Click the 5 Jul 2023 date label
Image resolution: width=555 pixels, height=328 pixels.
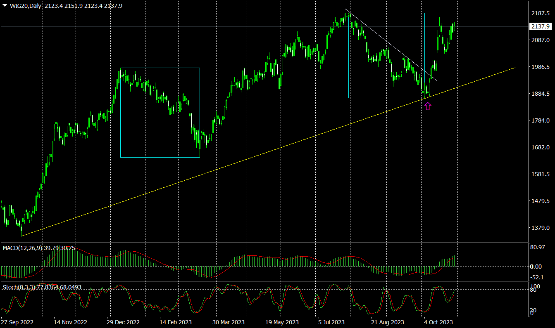[x=331, y=322]
